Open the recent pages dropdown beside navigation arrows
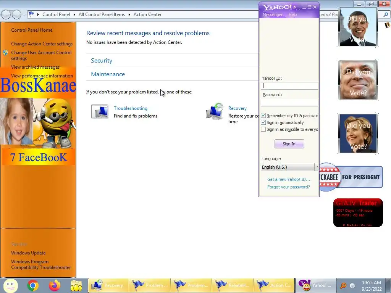Screen dimensions: 391x293 click(x=24, y=14)
